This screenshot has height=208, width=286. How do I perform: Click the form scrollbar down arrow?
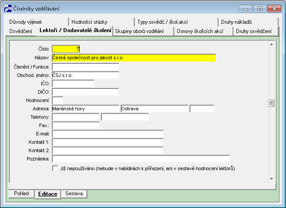click(272, 179)
